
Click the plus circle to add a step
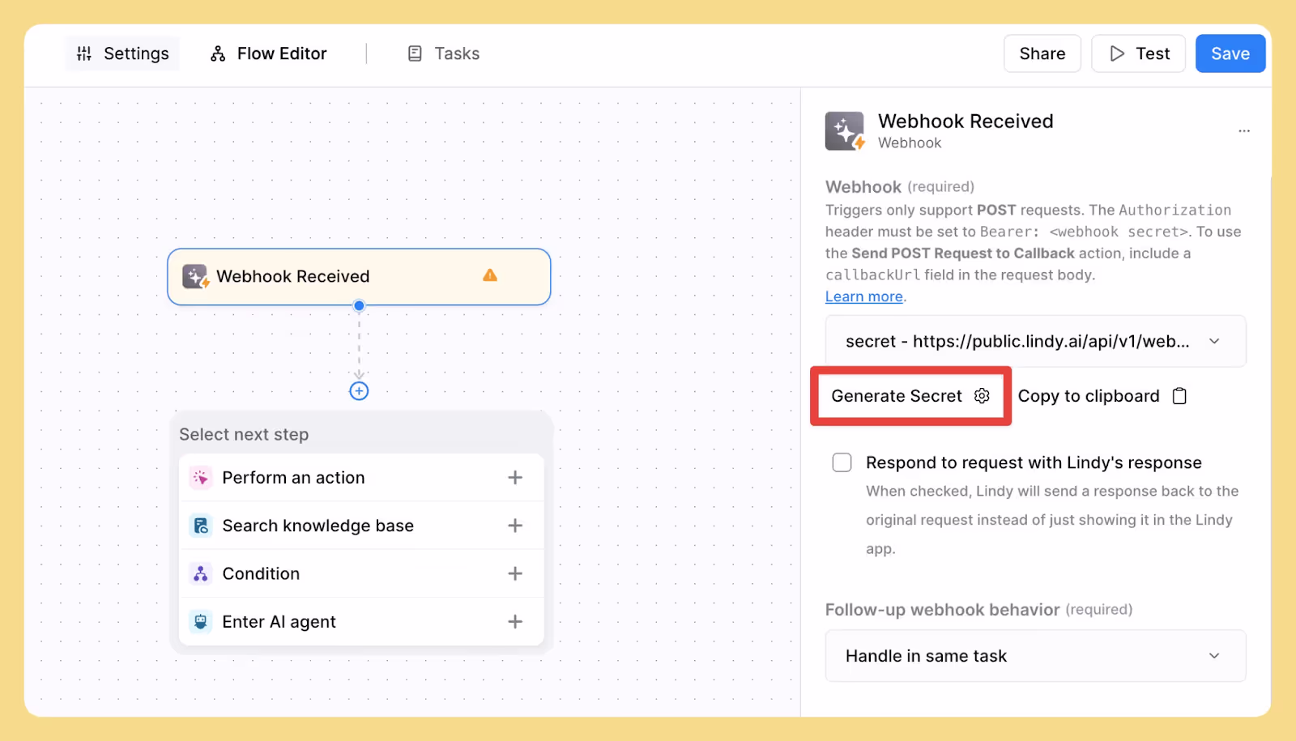(359, 391)
